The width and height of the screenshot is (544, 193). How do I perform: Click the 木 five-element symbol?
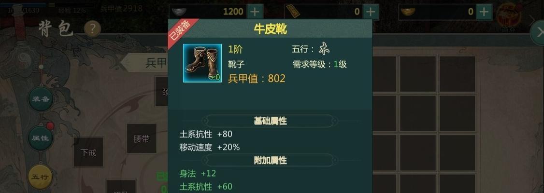pos(324,49)
